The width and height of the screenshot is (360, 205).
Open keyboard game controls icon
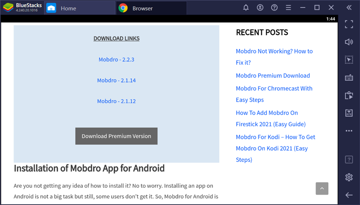point(349,77)
